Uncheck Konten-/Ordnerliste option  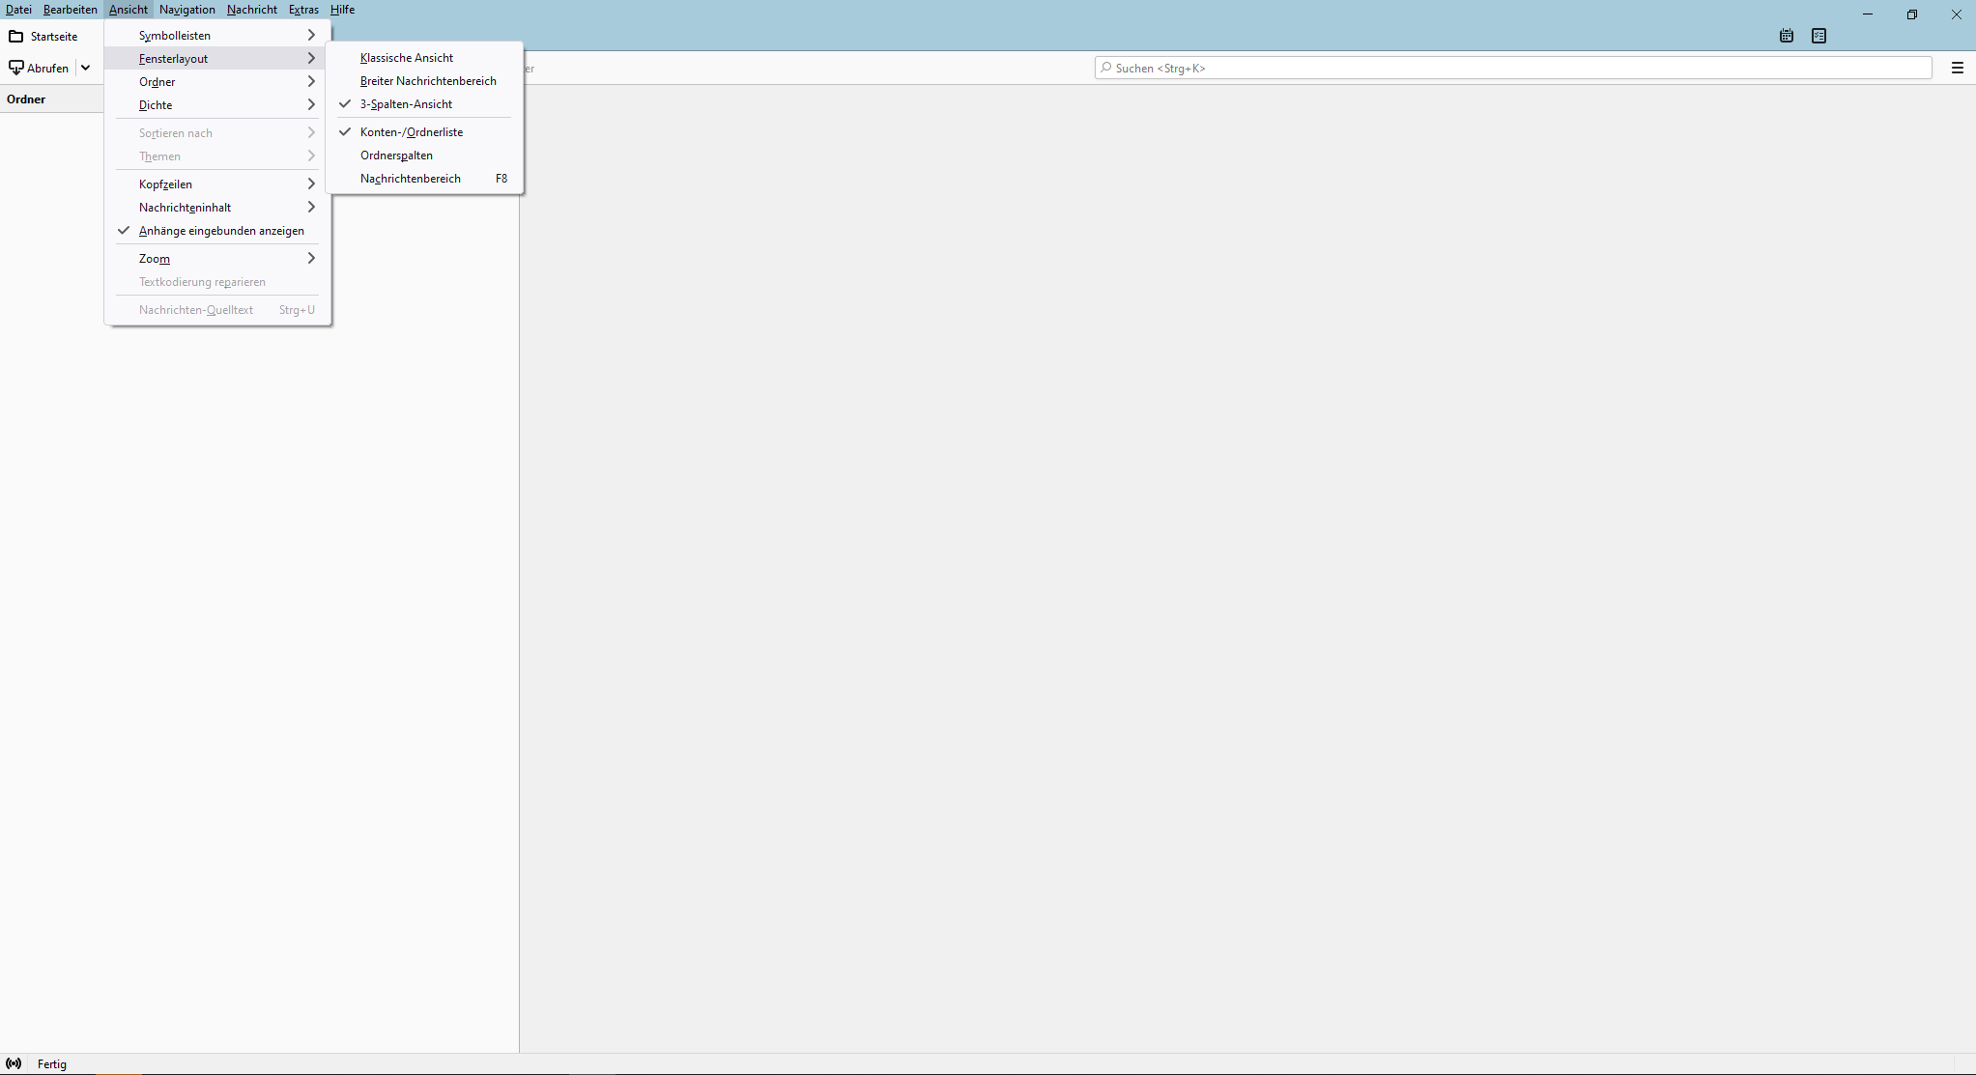click(x=412, y=132)
